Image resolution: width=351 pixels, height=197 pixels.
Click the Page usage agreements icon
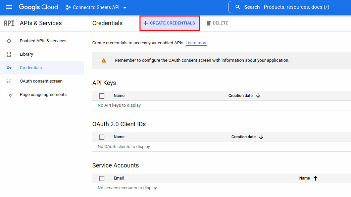(x=9, y=95)
